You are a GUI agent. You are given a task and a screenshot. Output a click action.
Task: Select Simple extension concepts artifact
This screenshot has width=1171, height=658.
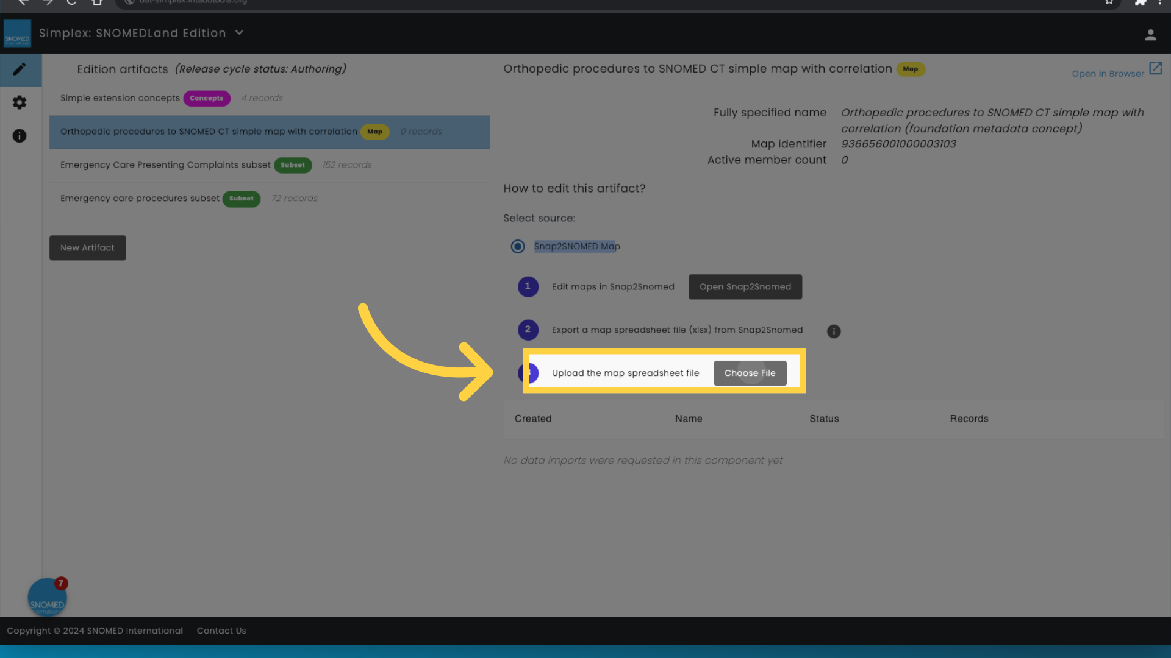click(x=270, y=99)
